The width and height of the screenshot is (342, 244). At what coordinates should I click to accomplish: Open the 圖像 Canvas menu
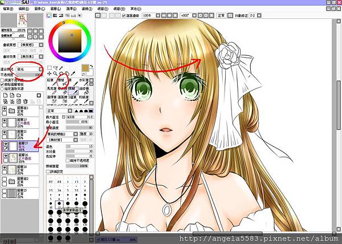click(40, 9)
